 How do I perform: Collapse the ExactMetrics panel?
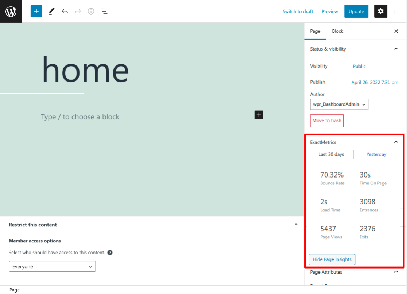396,142
